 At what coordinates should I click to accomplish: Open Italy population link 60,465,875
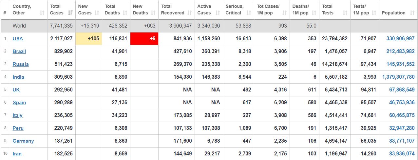[x=402, y=115]
